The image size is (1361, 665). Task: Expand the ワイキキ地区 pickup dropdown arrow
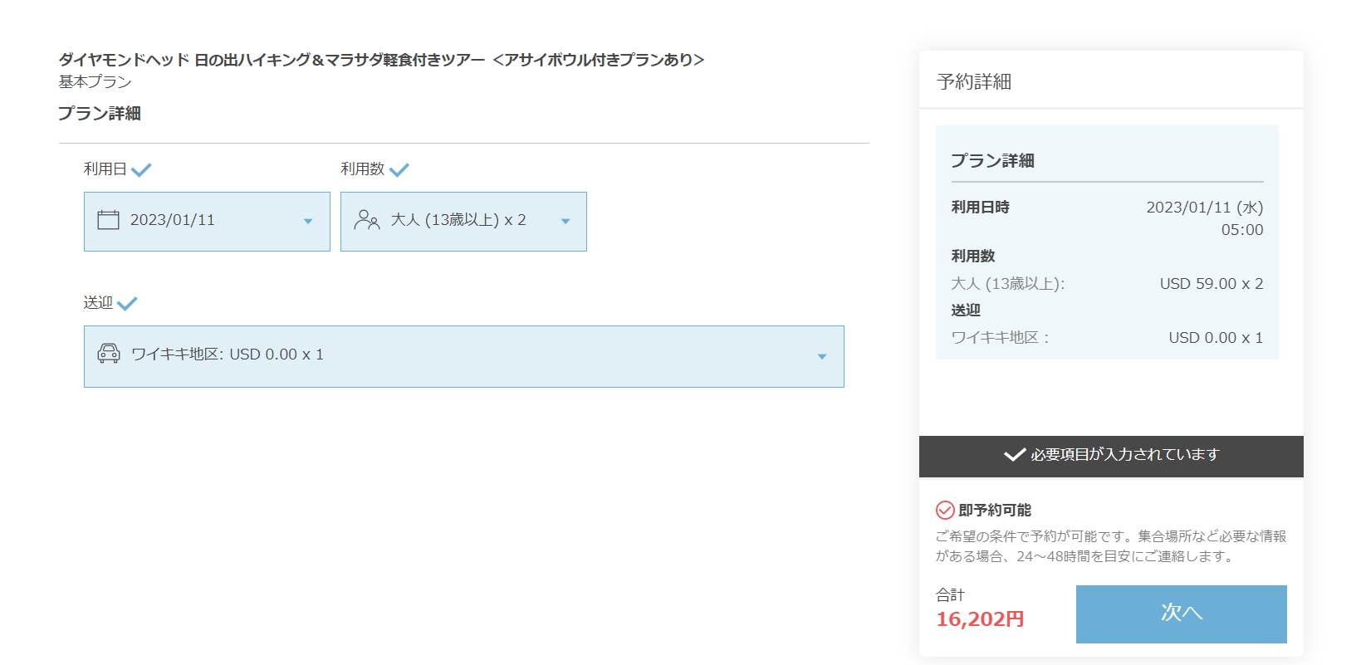[x=822, y=357]
